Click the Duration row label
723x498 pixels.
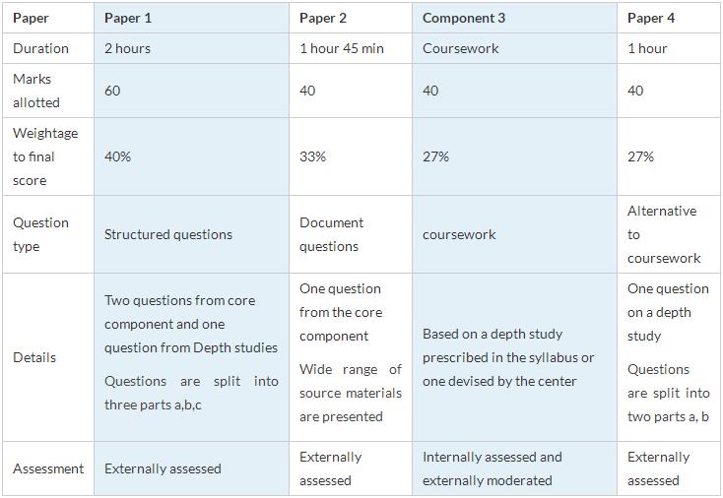coord(40,48)
